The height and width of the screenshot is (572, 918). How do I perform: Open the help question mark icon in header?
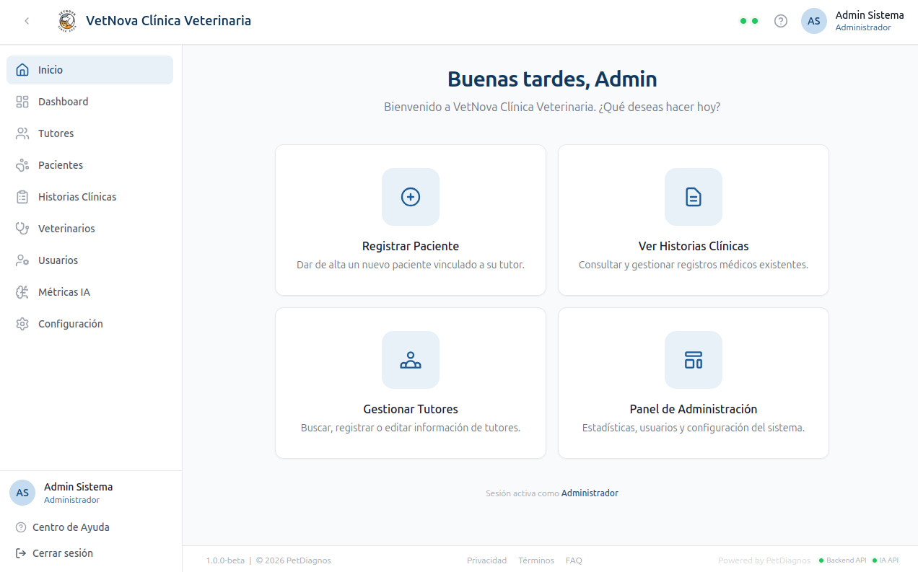point(781,21)
